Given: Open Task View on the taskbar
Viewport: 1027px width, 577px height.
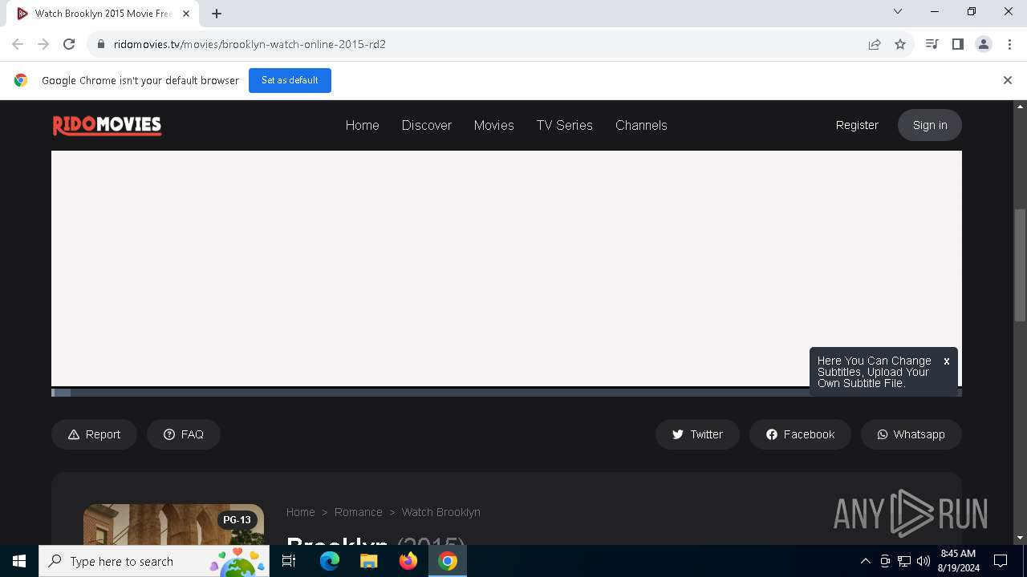Looking at the screenshot, I should pyautogui.click(x=289, y=561).
